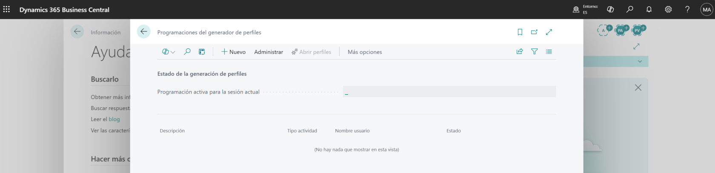Sort by the Descripción column header
The image size is (715, 173).
pyautogui.click(x=172, y=131)
